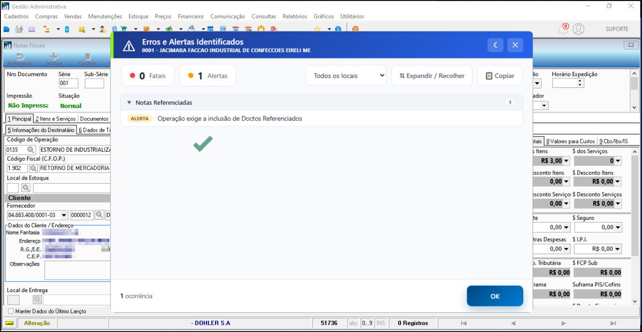Click Expandir / Recolher button
The image size is (642, 332).
coord(432,76)
